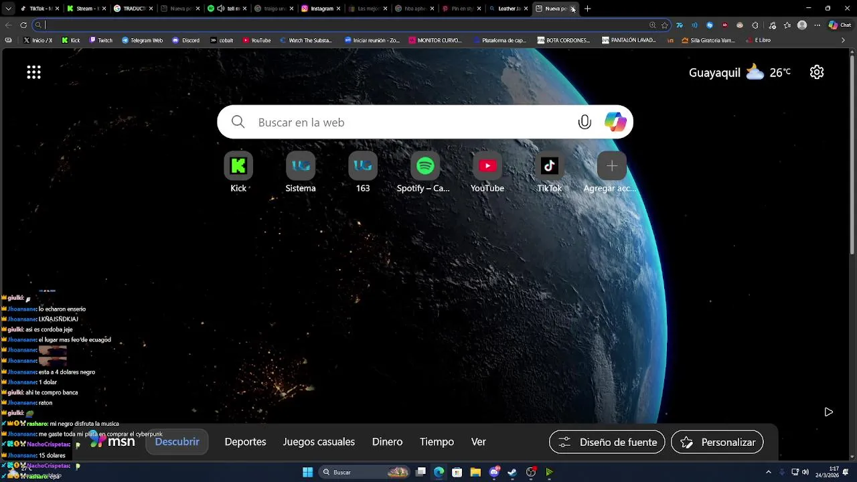Open the YouTube quick link tile
The height and width of the screenshot is (482, 857).
[487, 173]
